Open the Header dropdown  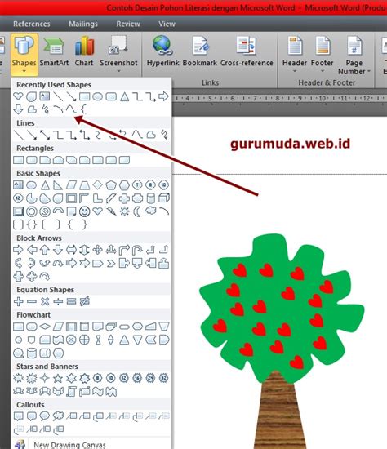pyautogui.click(x=295, y=54)
